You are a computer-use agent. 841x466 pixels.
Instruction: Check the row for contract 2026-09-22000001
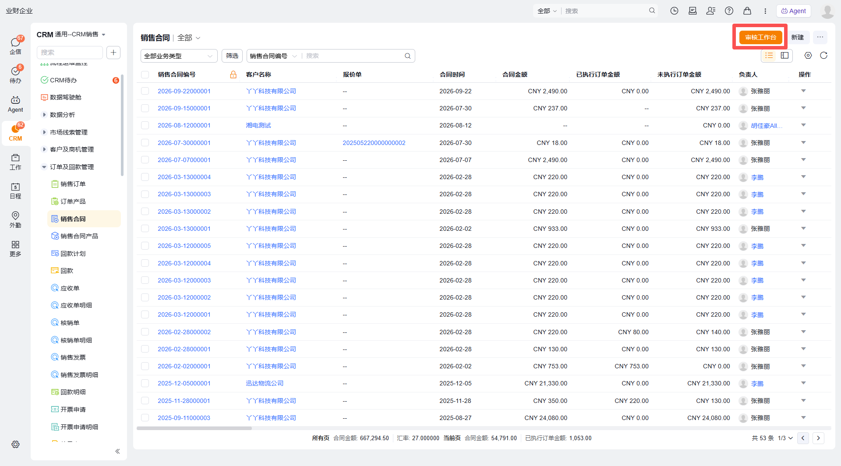[145, 91]
